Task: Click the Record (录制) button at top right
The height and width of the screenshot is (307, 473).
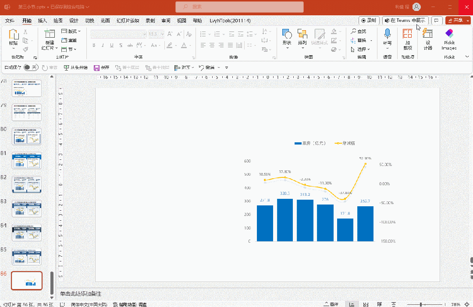Action: 368,21
